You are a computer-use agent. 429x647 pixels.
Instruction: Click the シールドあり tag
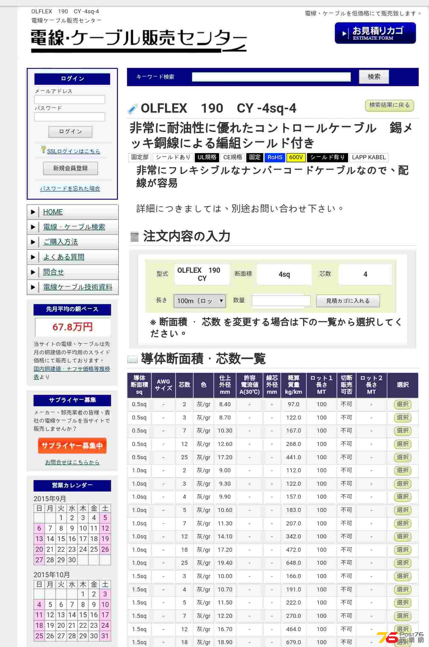click(173, 157)
